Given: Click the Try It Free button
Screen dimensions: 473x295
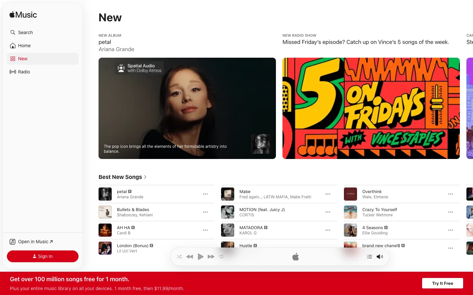Looking at the screenshot, I should [442, 283].
